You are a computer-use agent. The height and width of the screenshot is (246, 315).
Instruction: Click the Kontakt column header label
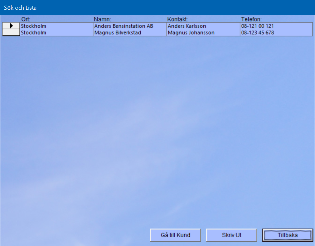tap(177, 19)
